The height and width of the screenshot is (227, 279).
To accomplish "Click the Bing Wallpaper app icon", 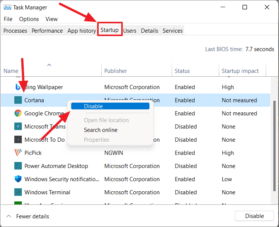I will 18,87.
